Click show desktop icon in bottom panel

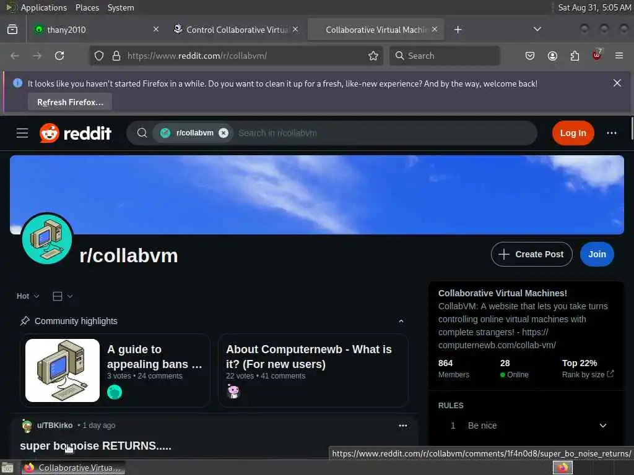[7, 468]
